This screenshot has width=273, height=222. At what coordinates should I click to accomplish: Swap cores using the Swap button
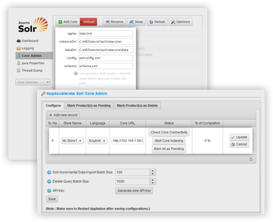pyautogui.click(x=136, y=22)
